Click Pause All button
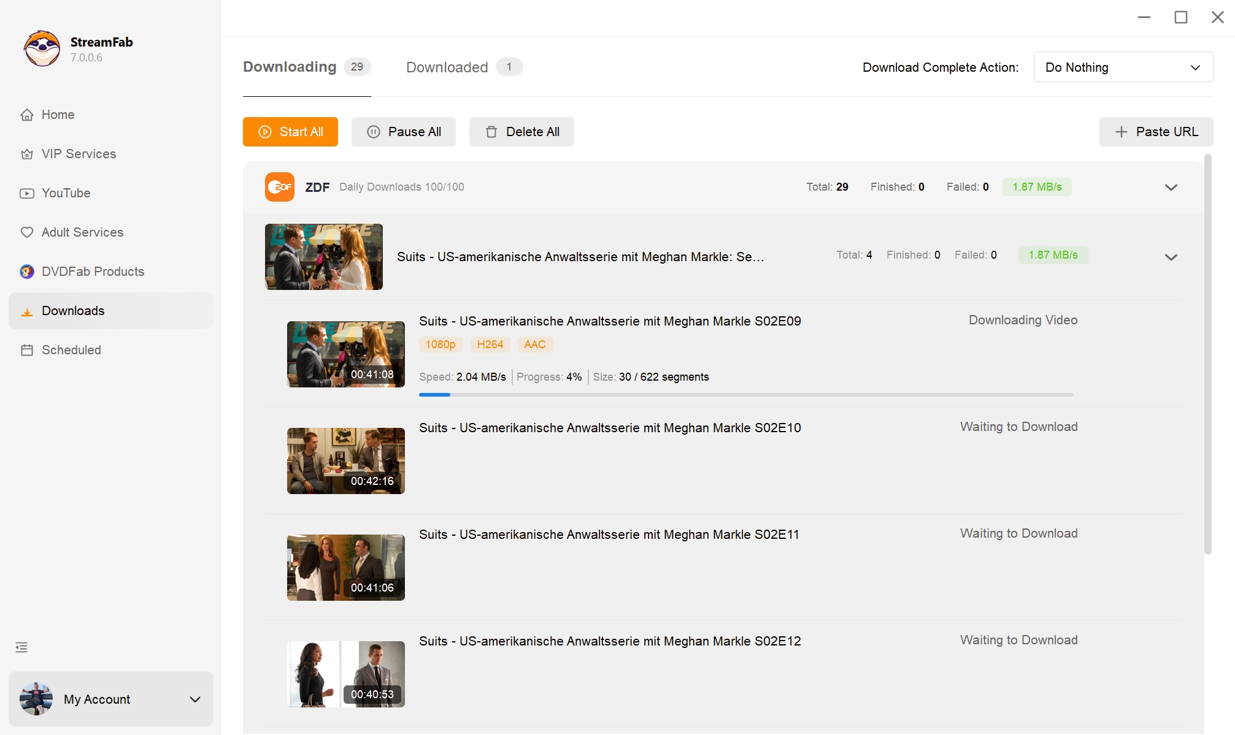The width and height of the screenshot is (1235, 735). coord(403,132)
